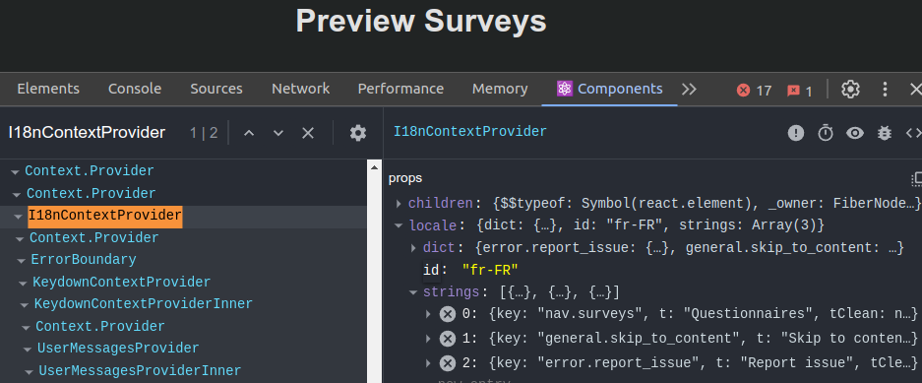Expand the children prop
The height and width of the screenshot is (383, 922).
(x=399, y=204)
